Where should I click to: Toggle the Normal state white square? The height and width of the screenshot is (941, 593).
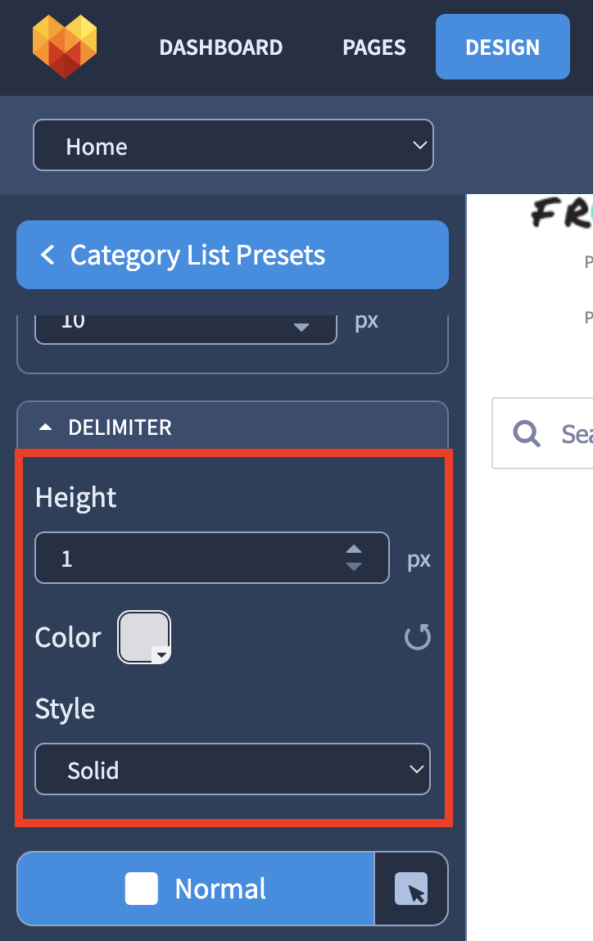click(142, 889)
